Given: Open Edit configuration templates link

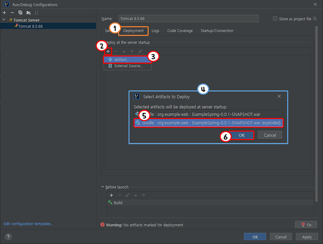Looking at the screenshot, I should click(28, 223).
